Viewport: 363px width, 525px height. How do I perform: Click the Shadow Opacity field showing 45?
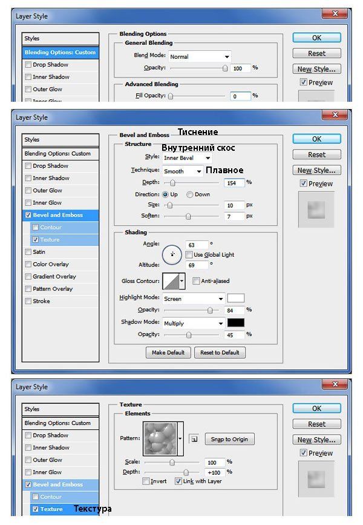234,335
